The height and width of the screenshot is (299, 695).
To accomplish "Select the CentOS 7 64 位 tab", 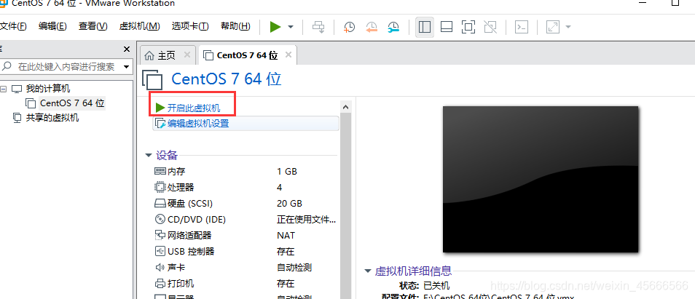I will pyautogui.click(x=247, y=55).
